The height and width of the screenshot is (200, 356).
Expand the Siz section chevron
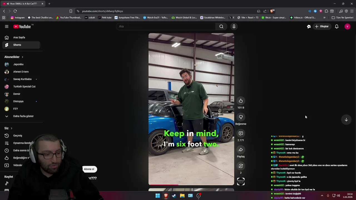click(11, 128)
